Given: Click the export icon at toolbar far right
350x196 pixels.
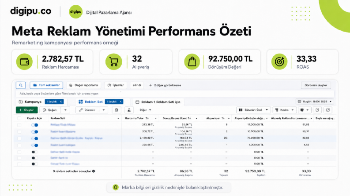Looking at the screenshot, I should coord(328,110).
